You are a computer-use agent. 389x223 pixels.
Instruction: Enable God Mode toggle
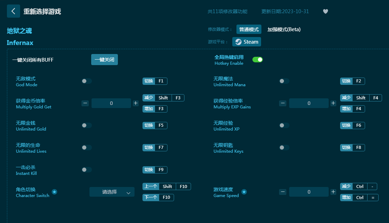tap(86, 81)
